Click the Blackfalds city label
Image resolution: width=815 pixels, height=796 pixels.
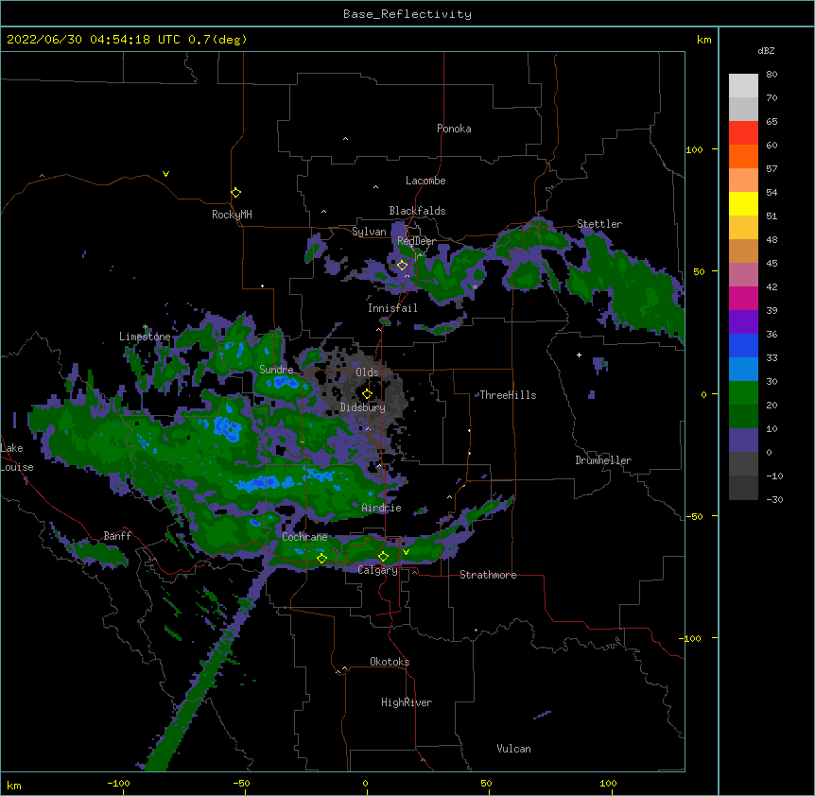417,211
